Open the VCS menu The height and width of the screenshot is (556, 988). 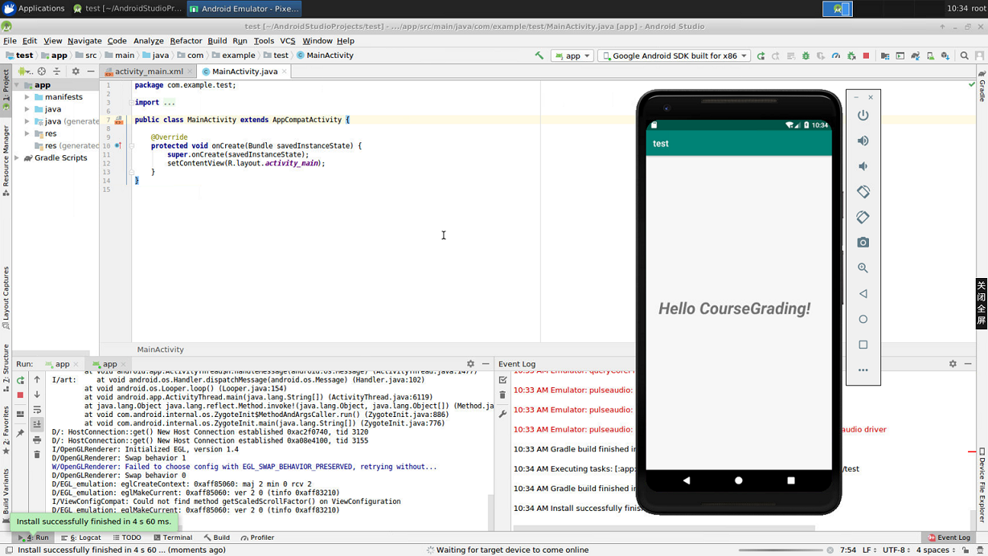coord(287,41)
